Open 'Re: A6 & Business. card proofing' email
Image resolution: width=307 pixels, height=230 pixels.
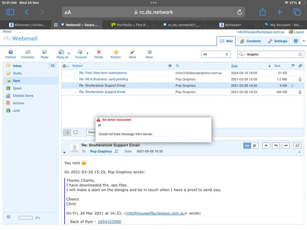[x=103, y=79]
